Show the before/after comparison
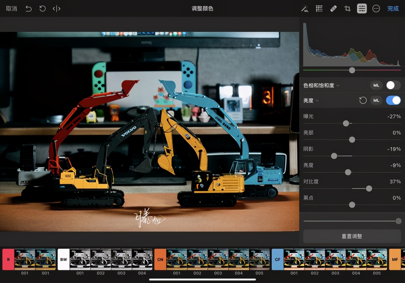The width and height of the screenshot is (405, 283). (57, 9)
